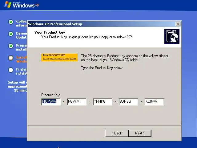Click the Dynamic Update step indicator
The image size is (197, 148).
tap(11, 34)
